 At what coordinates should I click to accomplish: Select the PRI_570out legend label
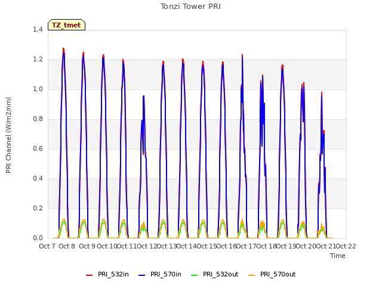click(x=278, y=275)
